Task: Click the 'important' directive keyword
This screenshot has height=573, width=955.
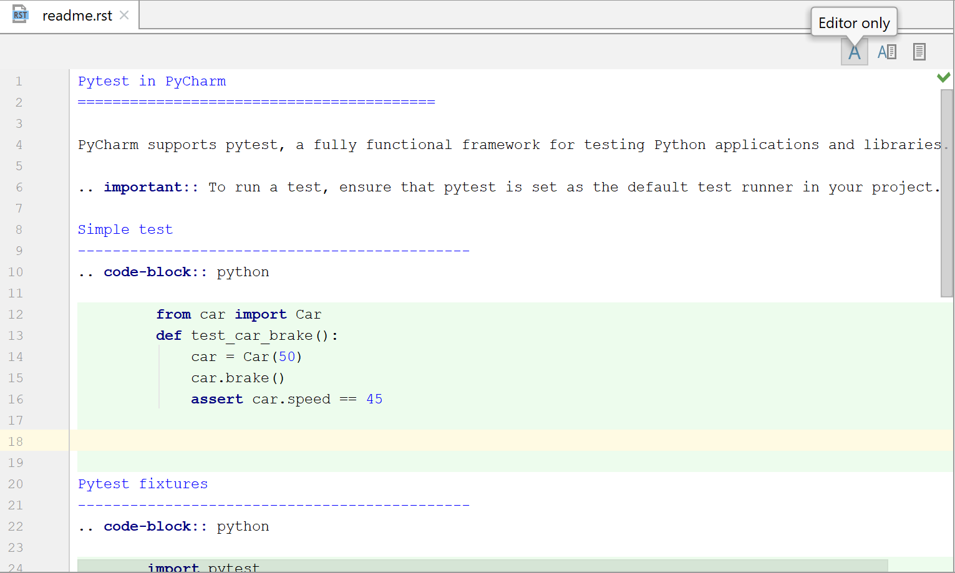Action: (143, 187)
